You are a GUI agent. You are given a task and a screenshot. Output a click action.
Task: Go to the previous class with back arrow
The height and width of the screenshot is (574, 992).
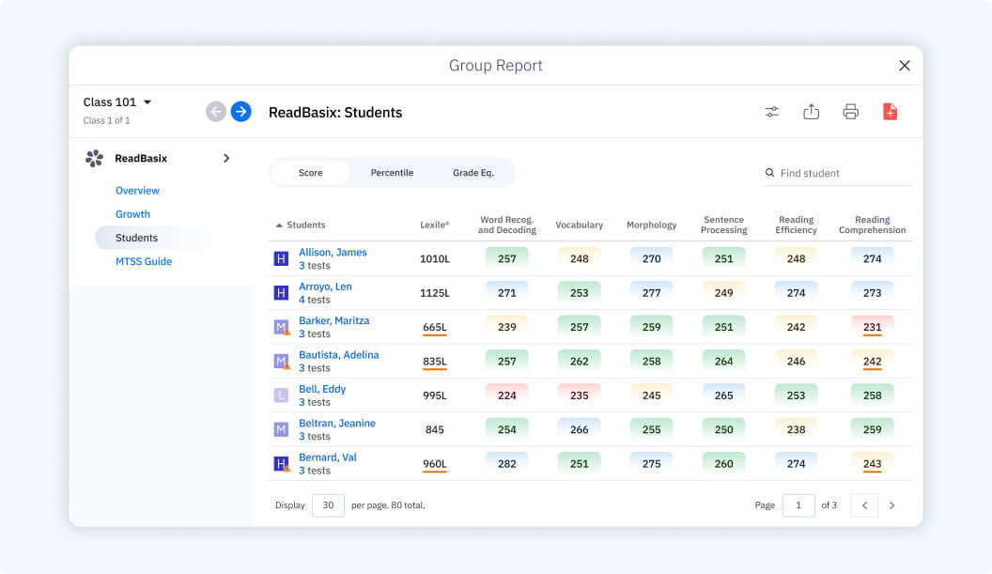point(216,112)
